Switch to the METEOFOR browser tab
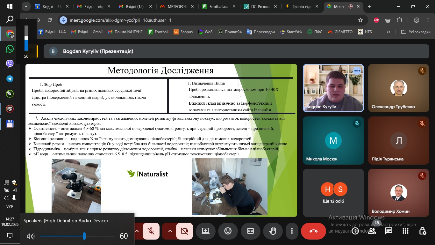 click(x=177, y=6)
